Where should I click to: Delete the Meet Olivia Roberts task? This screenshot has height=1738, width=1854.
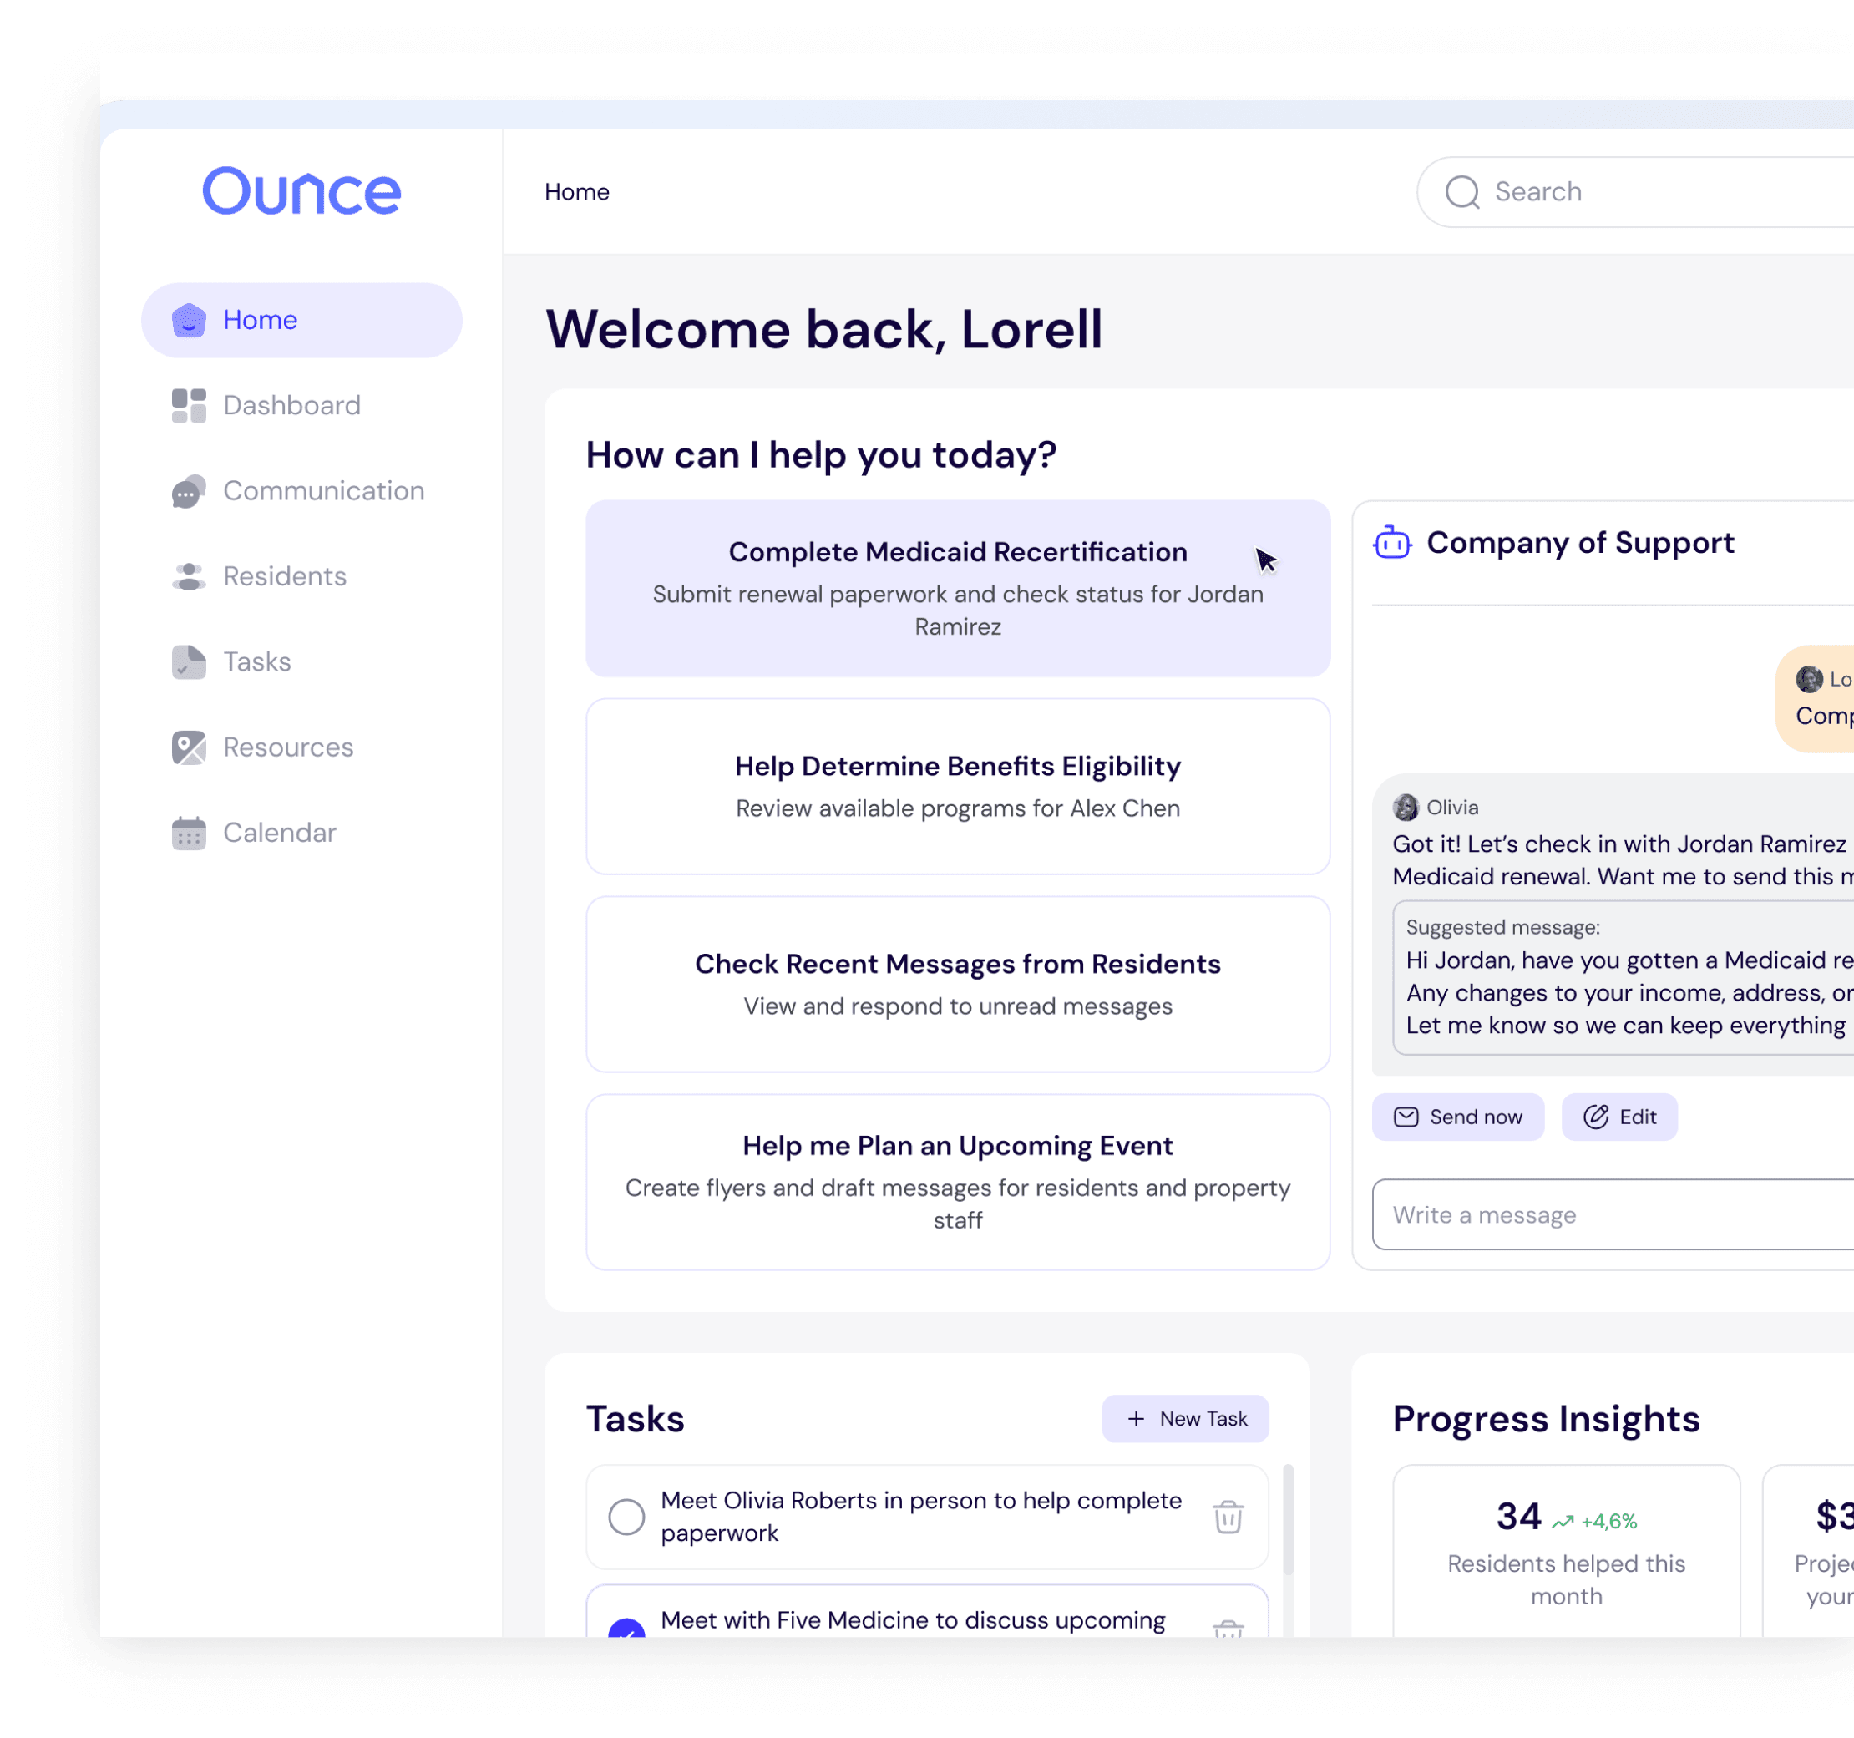pos(1228,1517)
